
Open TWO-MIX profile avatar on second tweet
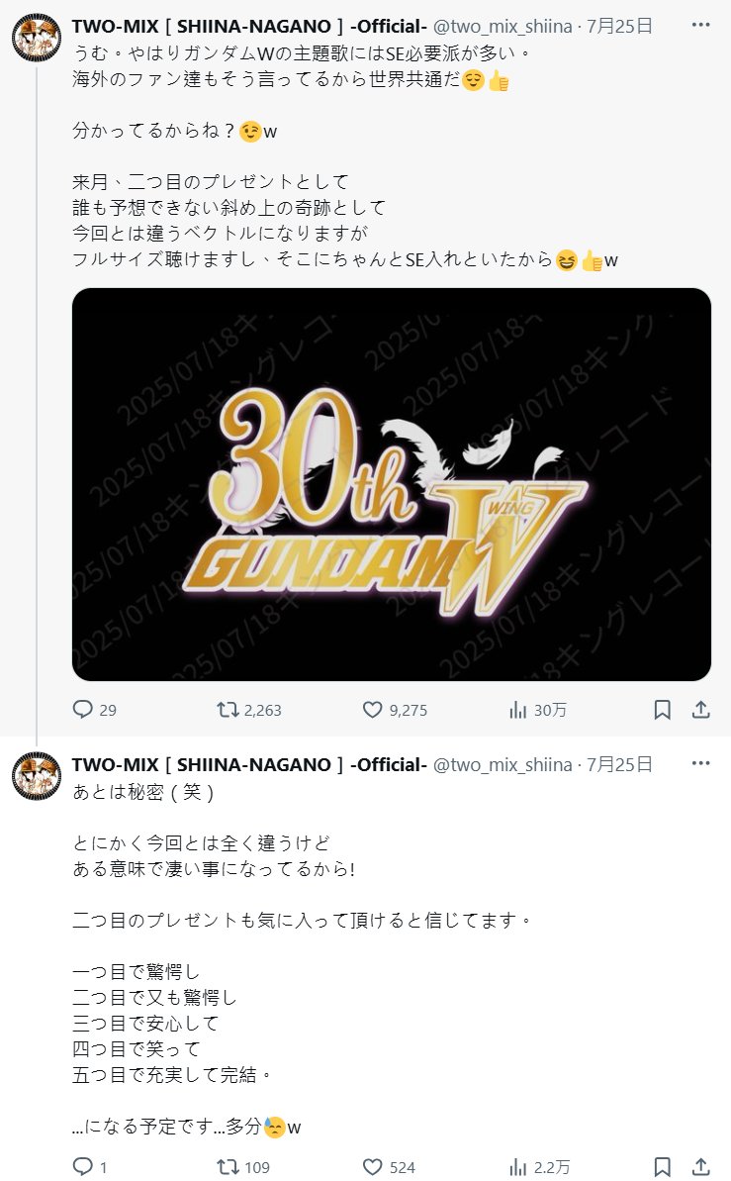point(37,776)
